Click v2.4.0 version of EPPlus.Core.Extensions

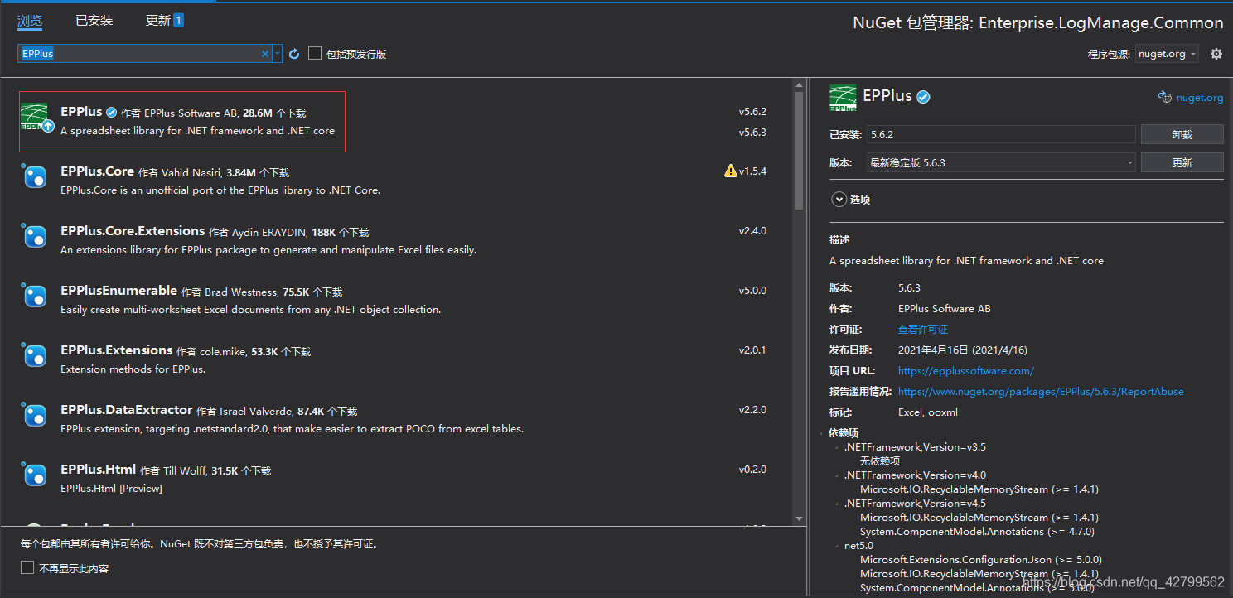pos(752,231)
